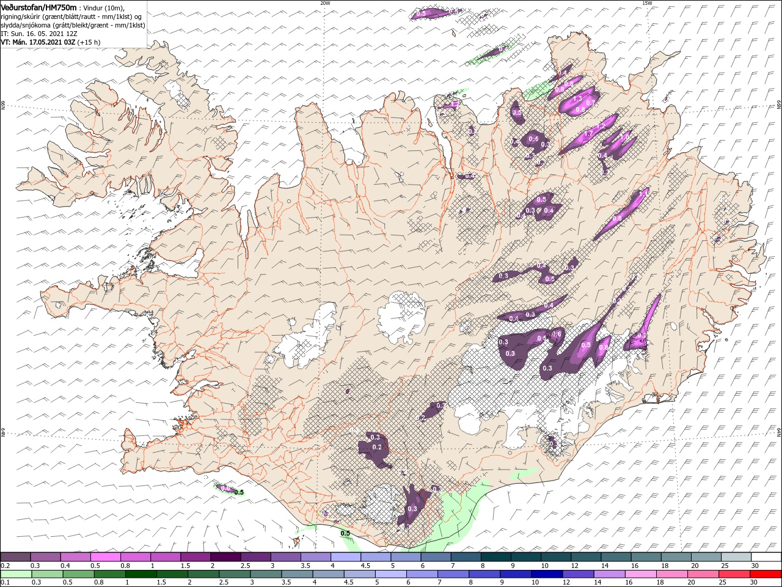Click the 20W longitude label

325,3
